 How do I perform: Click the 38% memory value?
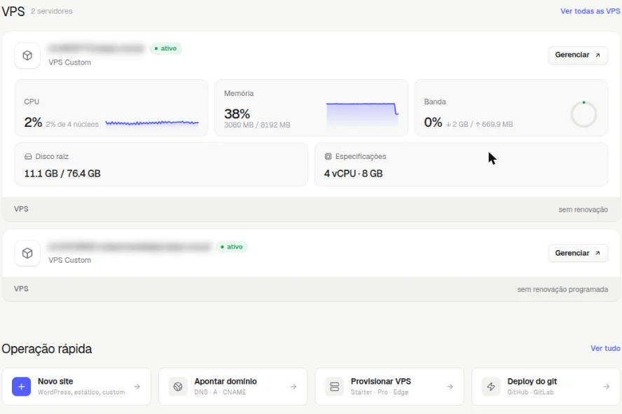tap(237, 113)
